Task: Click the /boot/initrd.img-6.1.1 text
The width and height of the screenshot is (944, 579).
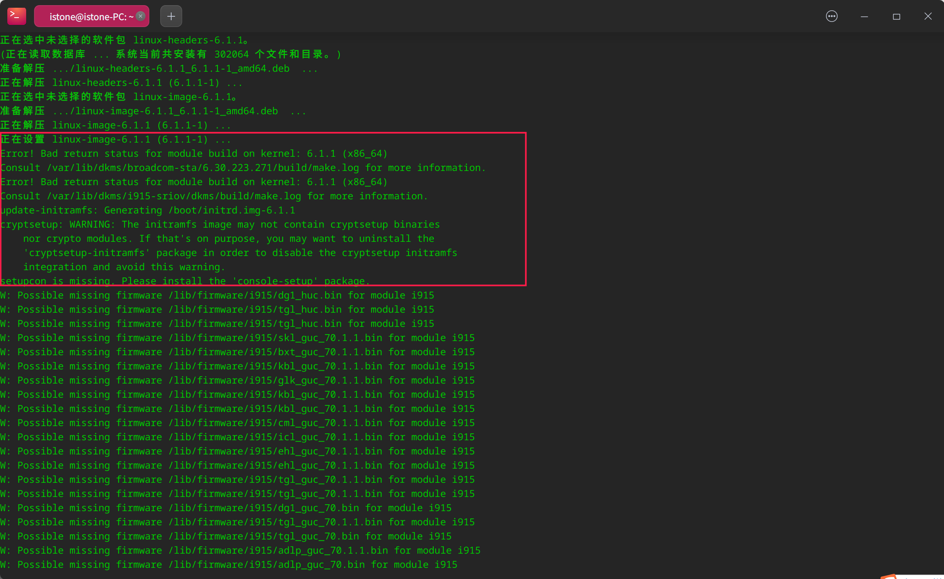Action: pos(232,210)
